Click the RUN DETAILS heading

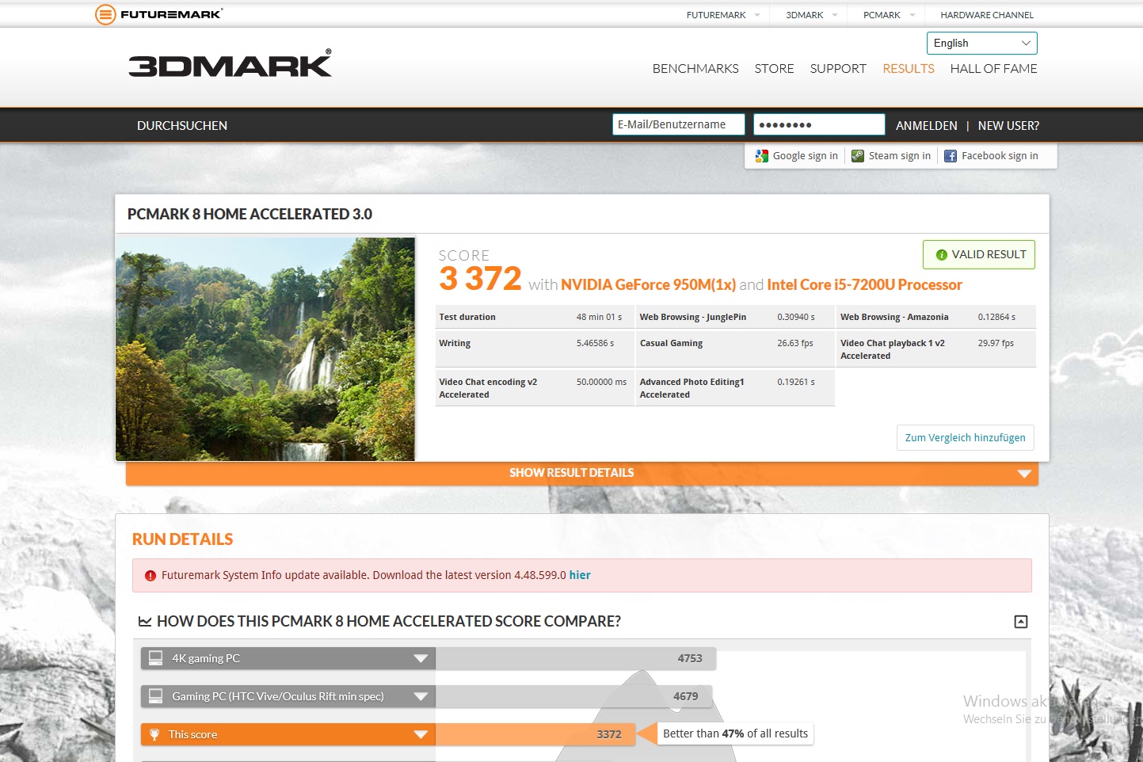point(182,539)
